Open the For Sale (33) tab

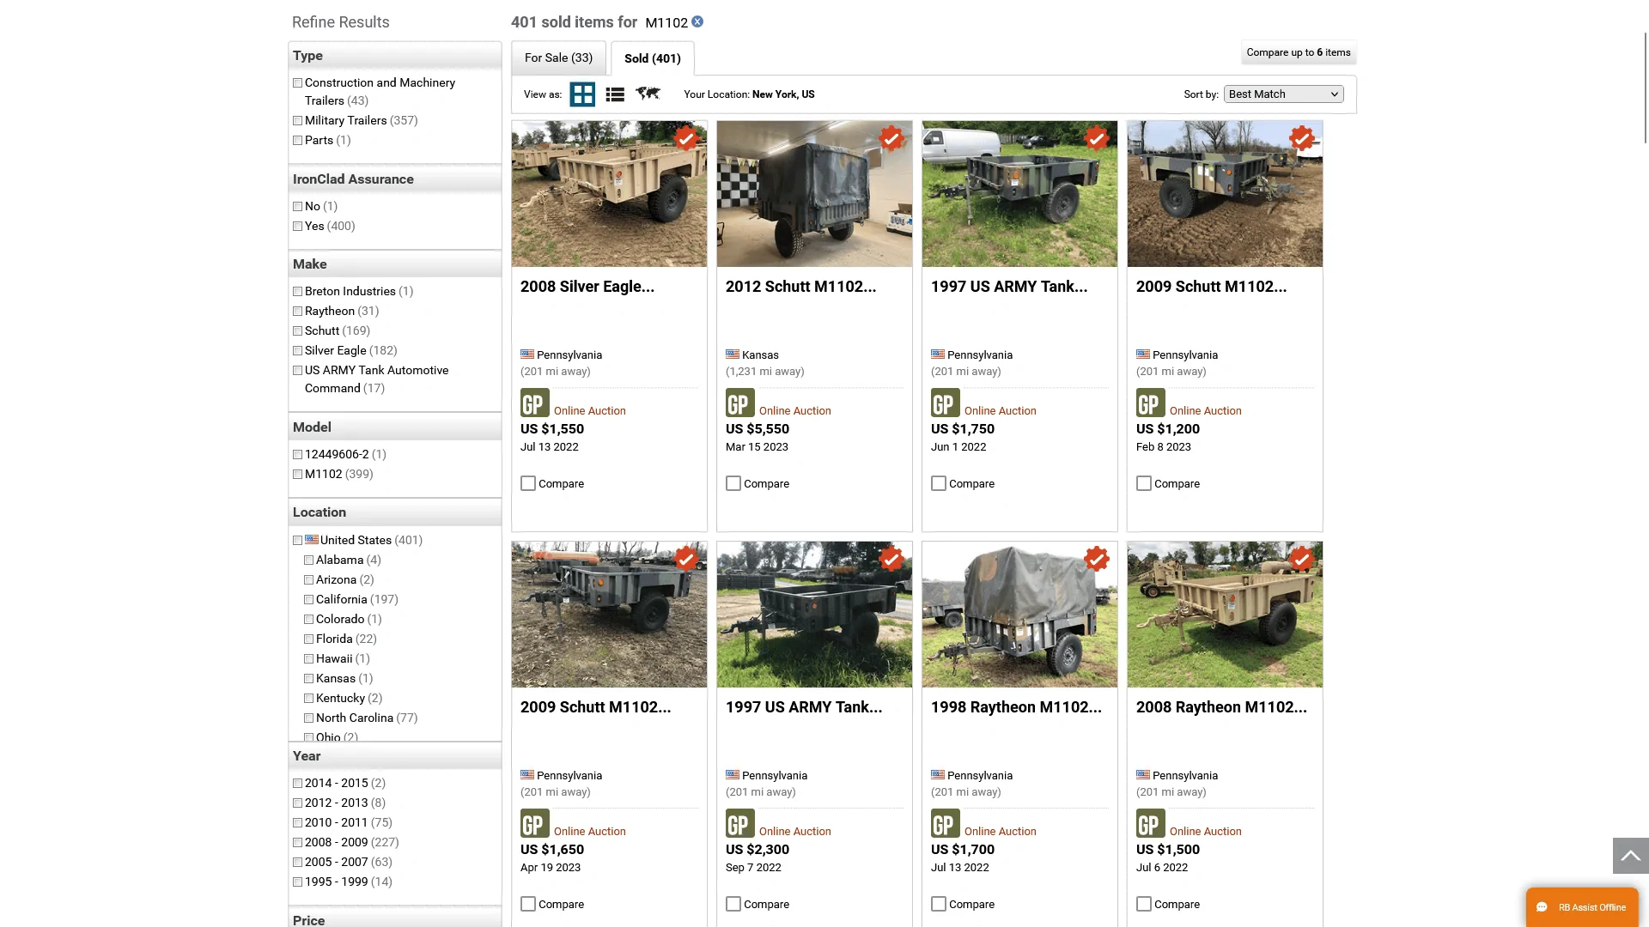[x=558, y=58]
